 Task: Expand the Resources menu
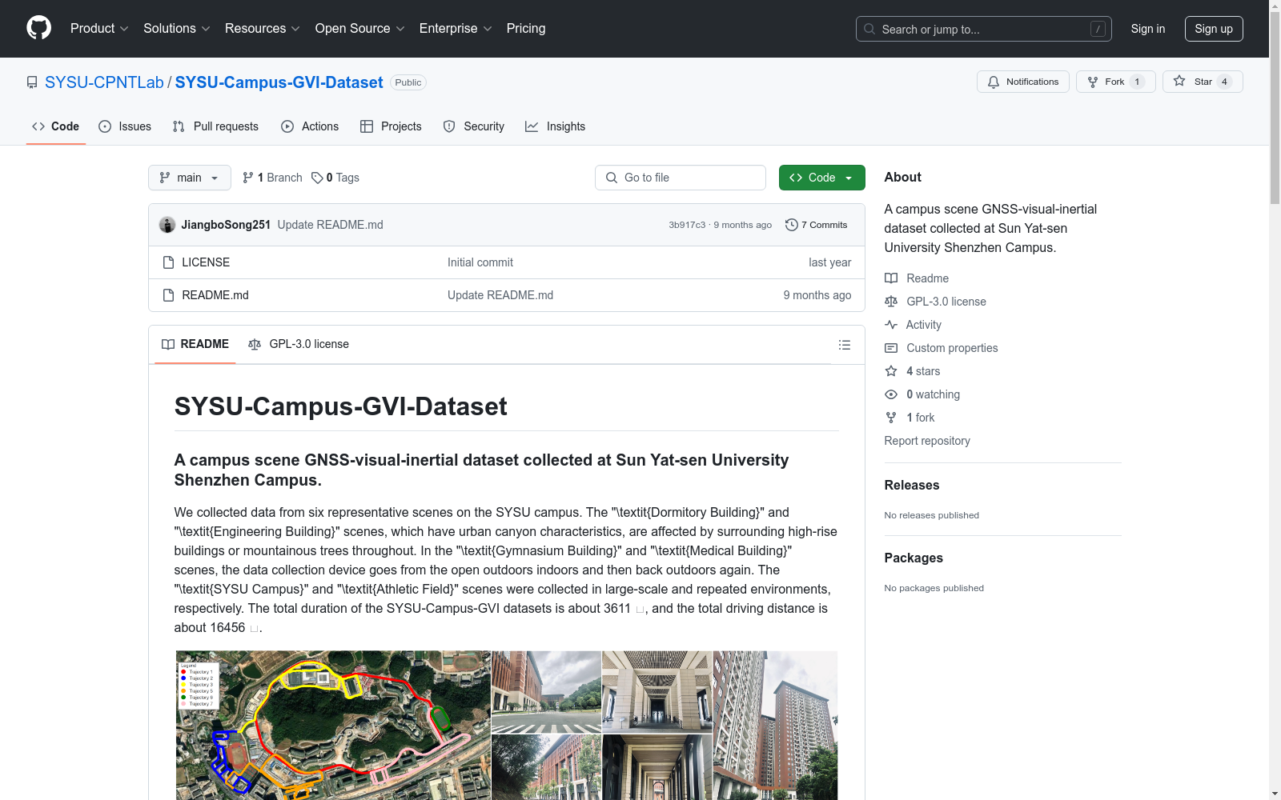[x=263, y=29]
